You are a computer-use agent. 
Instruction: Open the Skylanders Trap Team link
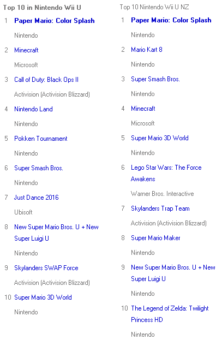click(160, 208)
